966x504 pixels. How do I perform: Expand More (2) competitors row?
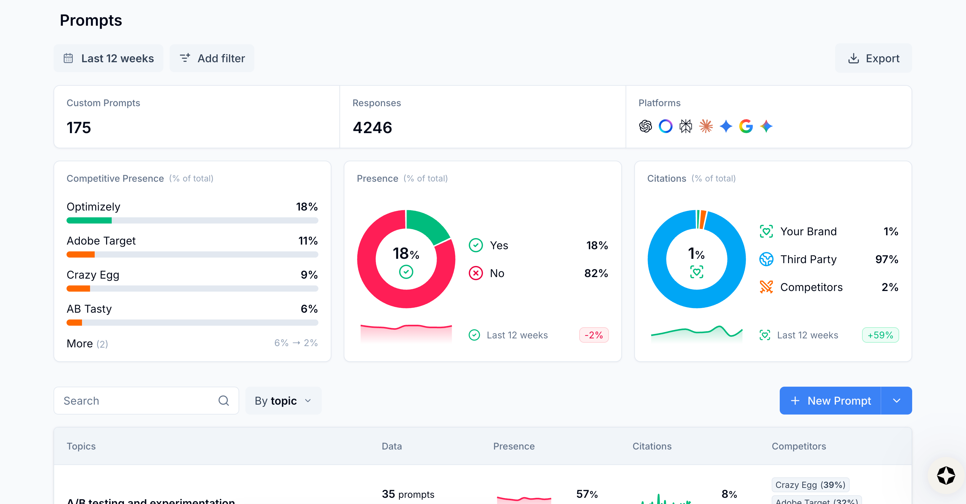(x=87, y=343)
